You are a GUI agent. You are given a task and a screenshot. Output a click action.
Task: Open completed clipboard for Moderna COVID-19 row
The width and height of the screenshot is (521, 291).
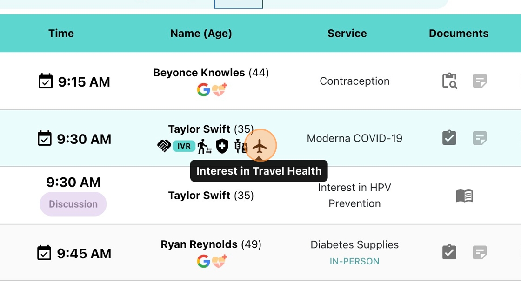point(449,138)
